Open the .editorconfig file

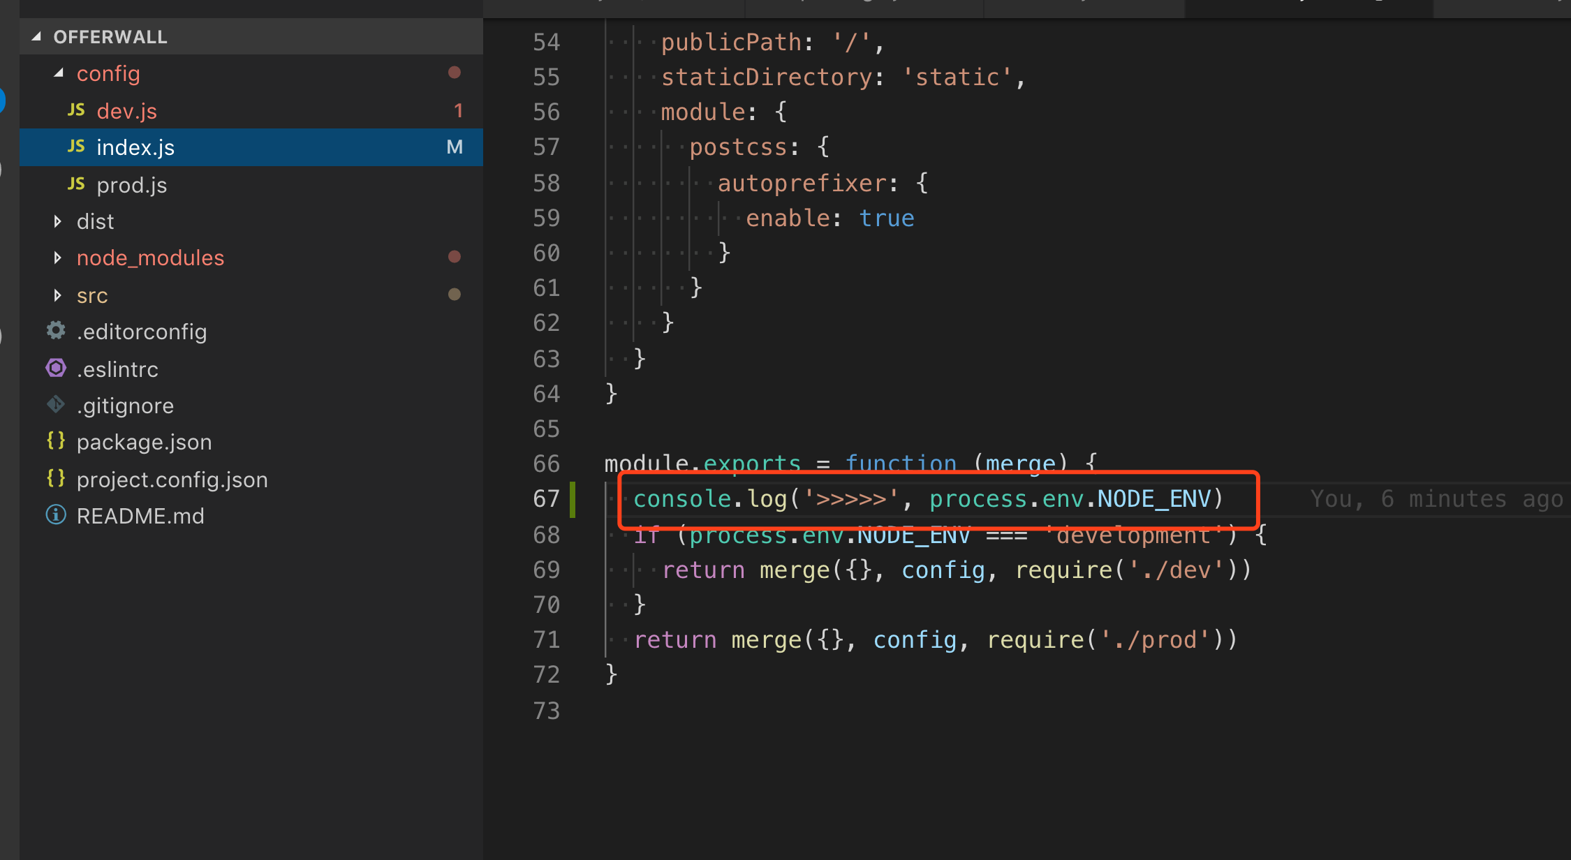tap(142, 332)
